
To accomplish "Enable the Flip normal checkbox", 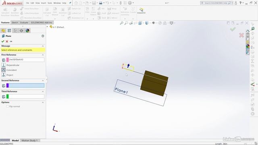I will (x=8, y=106).
